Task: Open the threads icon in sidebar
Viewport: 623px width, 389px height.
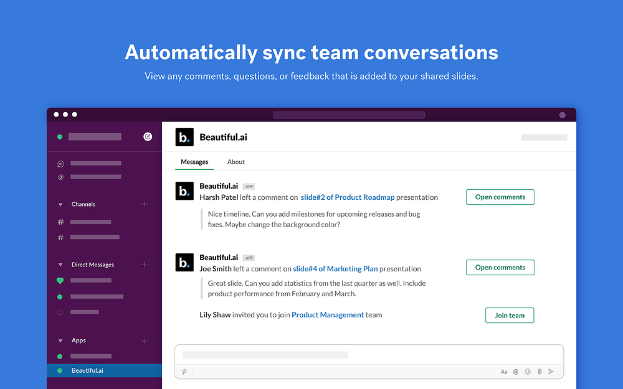Action: coord(60,164)
